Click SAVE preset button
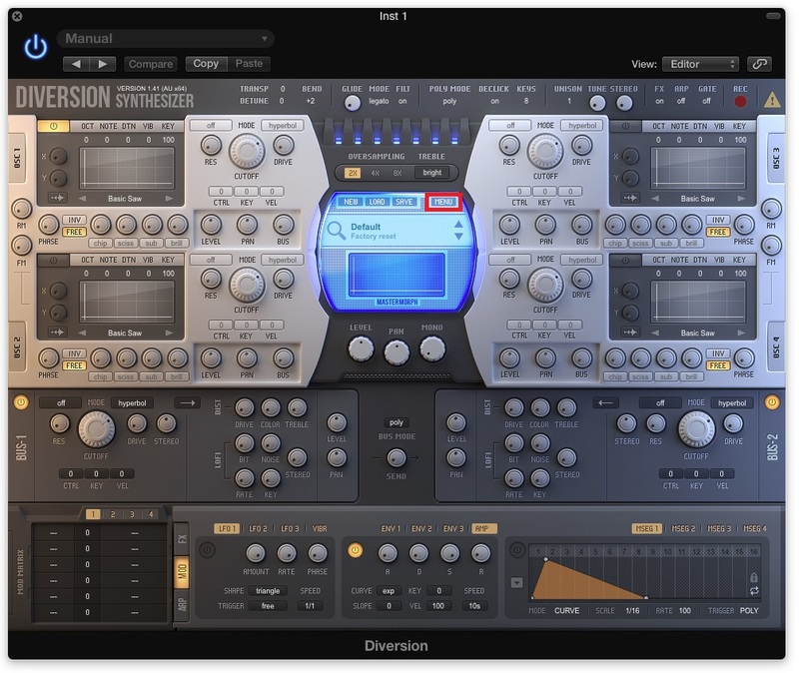The width and height of the screenshot is (799, 673). 404,202
